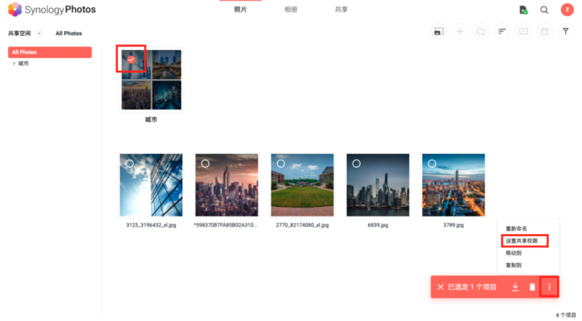Select All Photos in the sidebar

(49, 52)
